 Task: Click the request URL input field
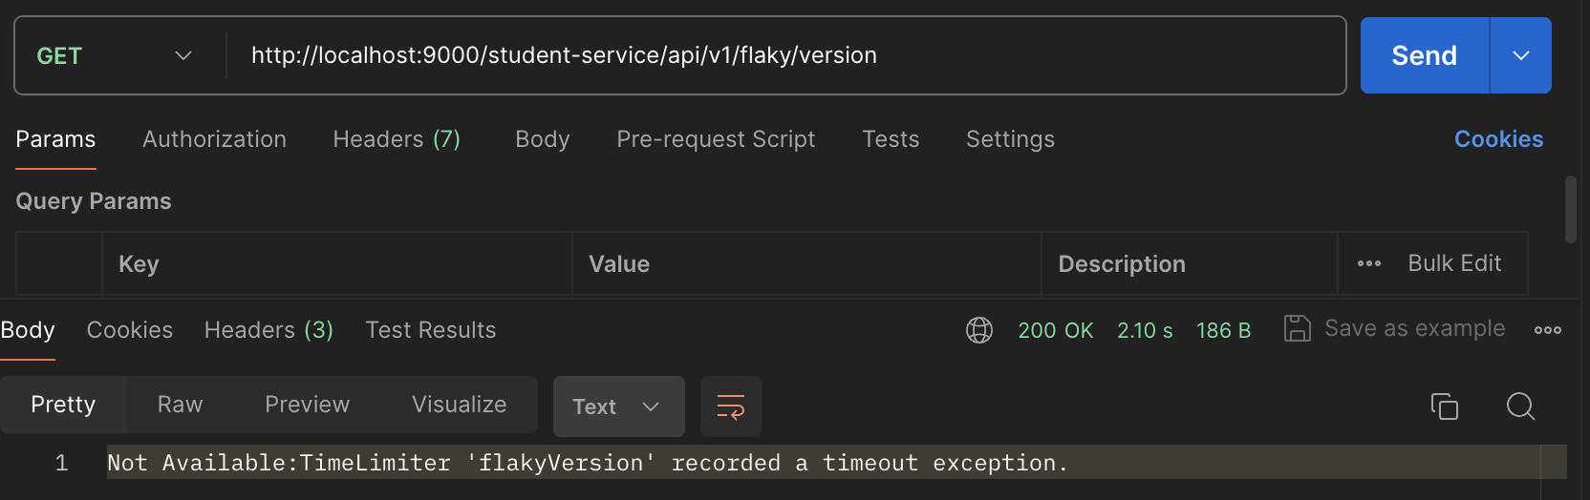784,56
